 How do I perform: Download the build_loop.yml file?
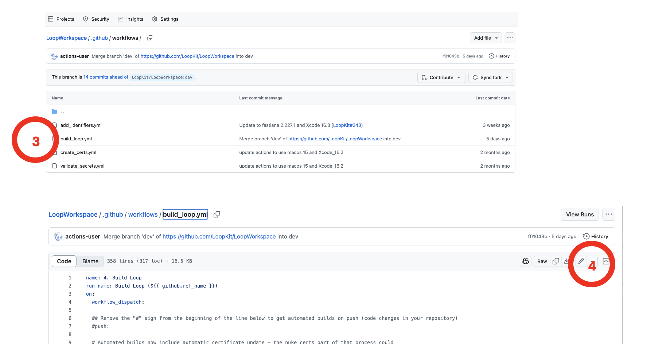pyautogui.click(x=567, y=261)
